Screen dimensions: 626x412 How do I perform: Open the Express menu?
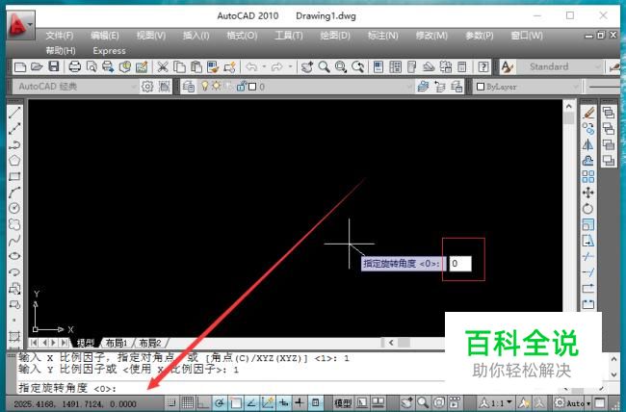(109, 51)
